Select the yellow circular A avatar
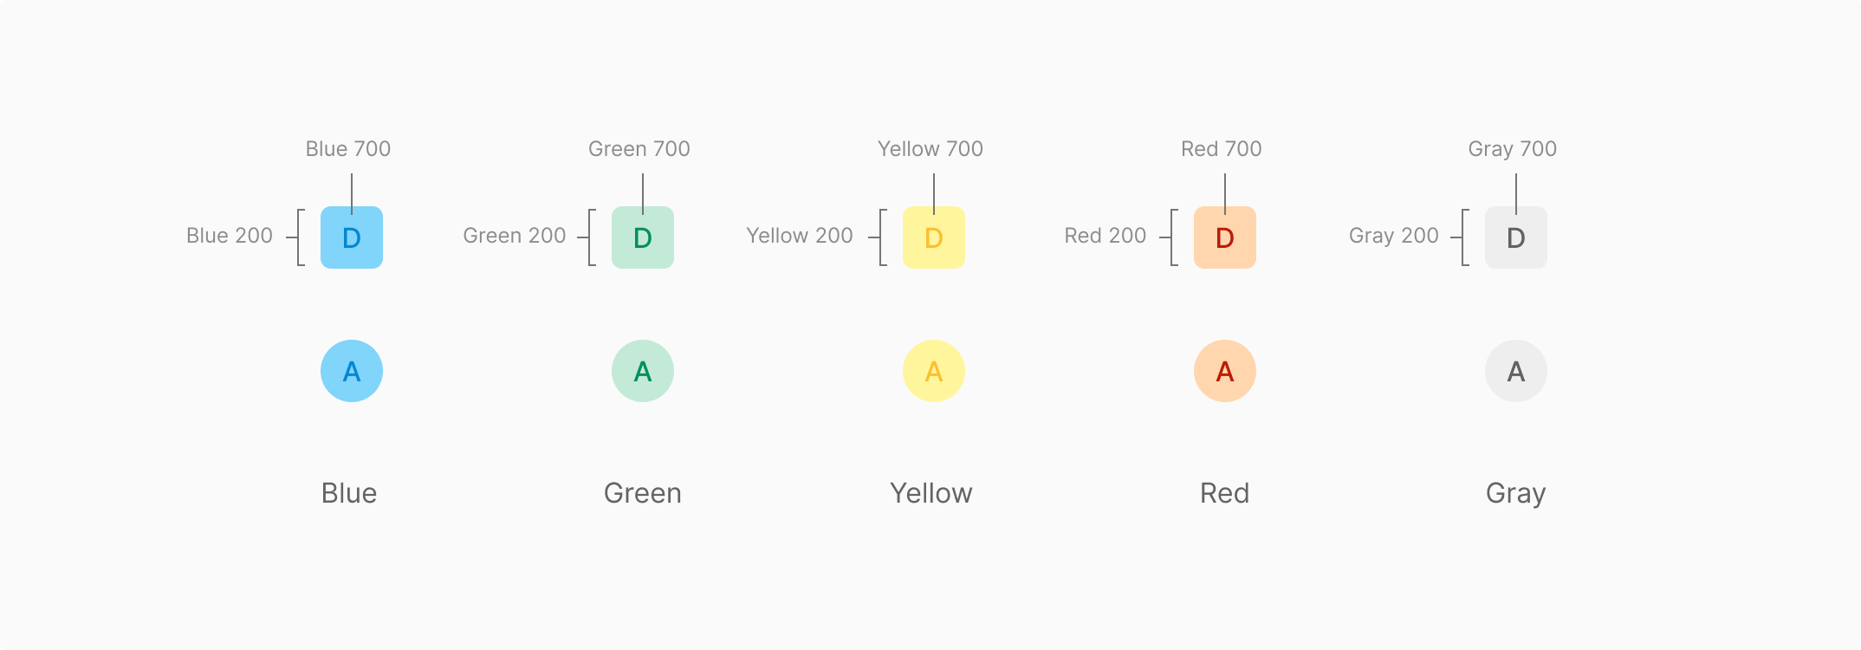The height and width of the screenshot is (650, 1861). coord(934,371)
